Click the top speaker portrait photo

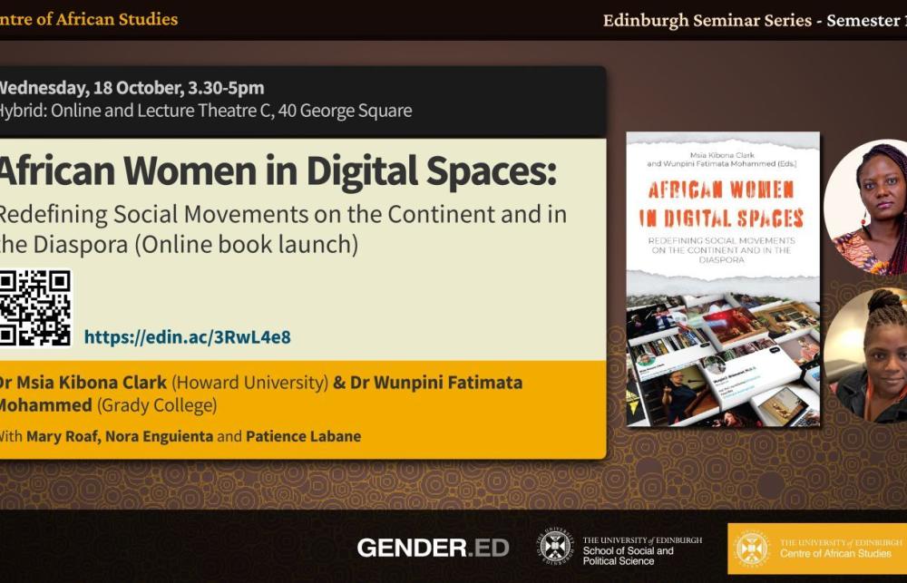coord(868,207)
